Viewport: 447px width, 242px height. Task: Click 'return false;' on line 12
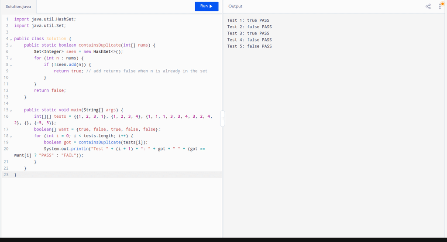[x=50, y=90]
